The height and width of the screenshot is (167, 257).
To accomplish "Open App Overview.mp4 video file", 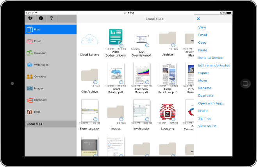I will pyautogui.click(x=141, y=39).
